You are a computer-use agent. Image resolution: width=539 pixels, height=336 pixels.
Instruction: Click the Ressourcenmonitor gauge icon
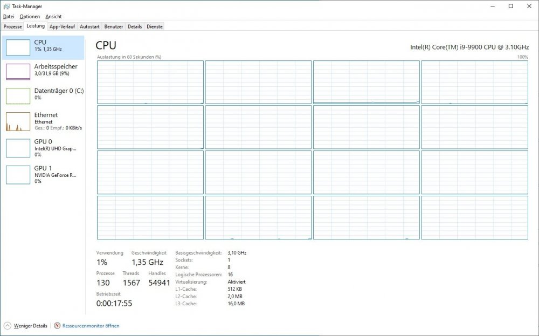click(x=57, y=326)
